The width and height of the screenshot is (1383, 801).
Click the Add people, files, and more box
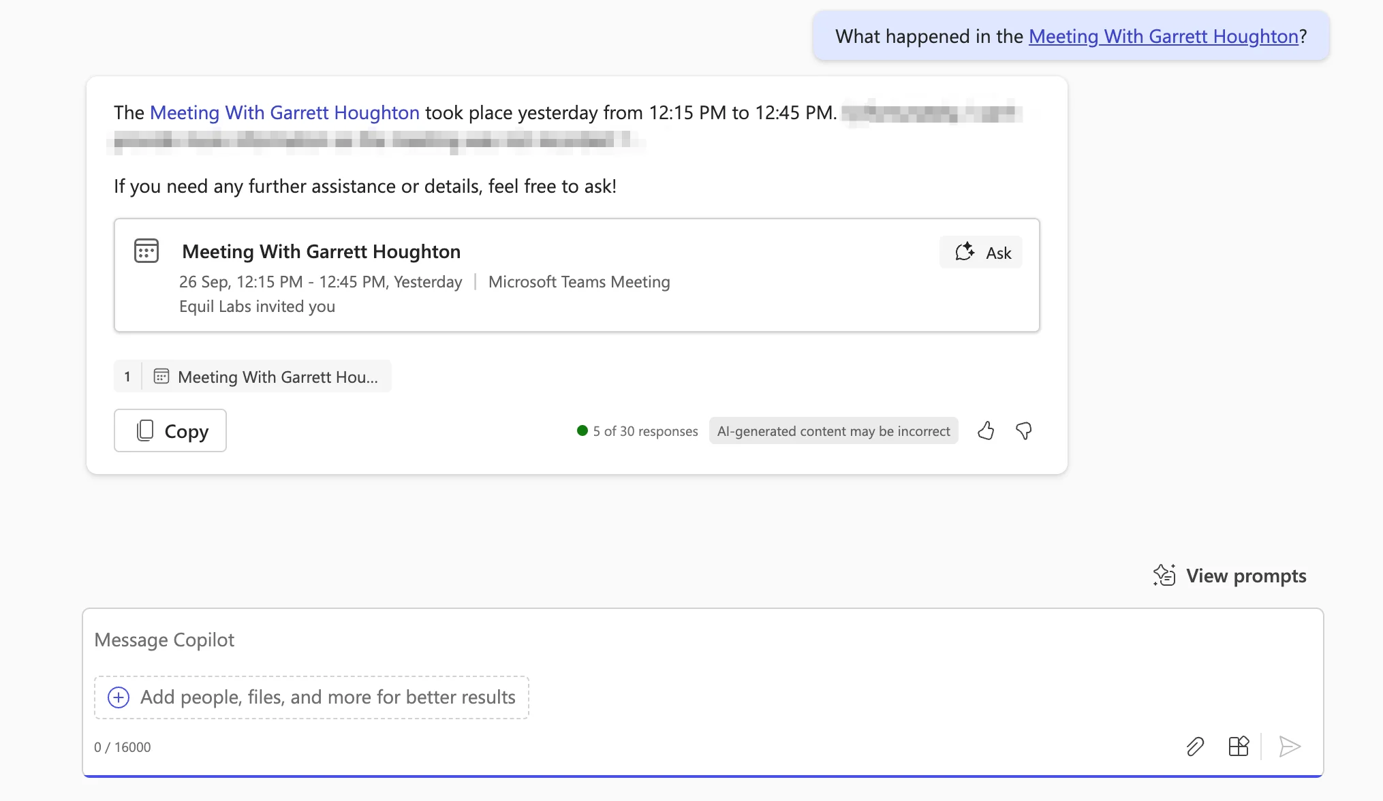coord(327,697)
